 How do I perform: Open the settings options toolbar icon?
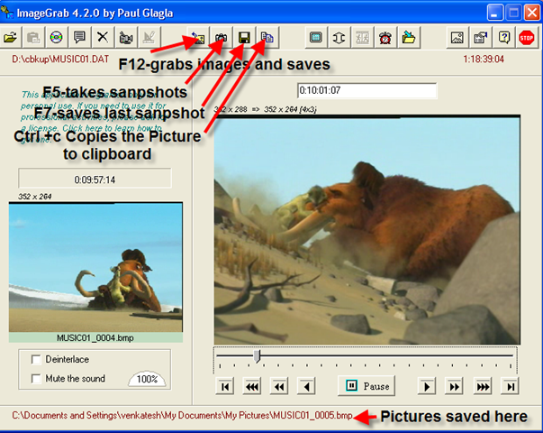pyautogui.click(x=480, y=37)
